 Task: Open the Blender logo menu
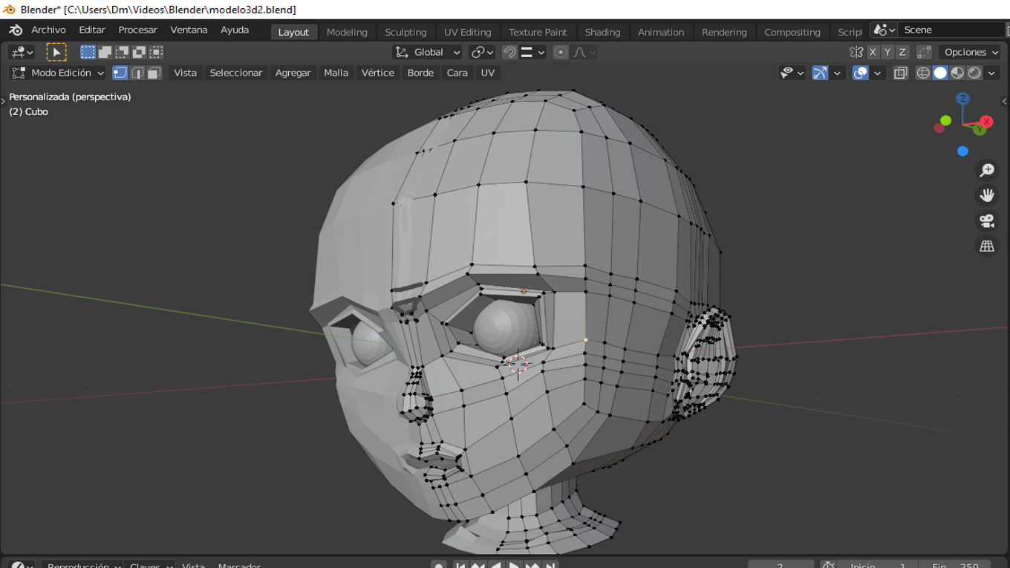pos(16,30)
